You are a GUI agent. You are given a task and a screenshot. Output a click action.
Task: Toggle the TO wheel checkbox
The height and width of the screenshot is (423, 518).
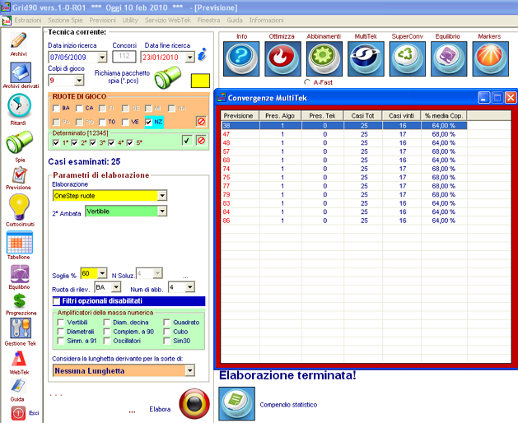(102, 123)
